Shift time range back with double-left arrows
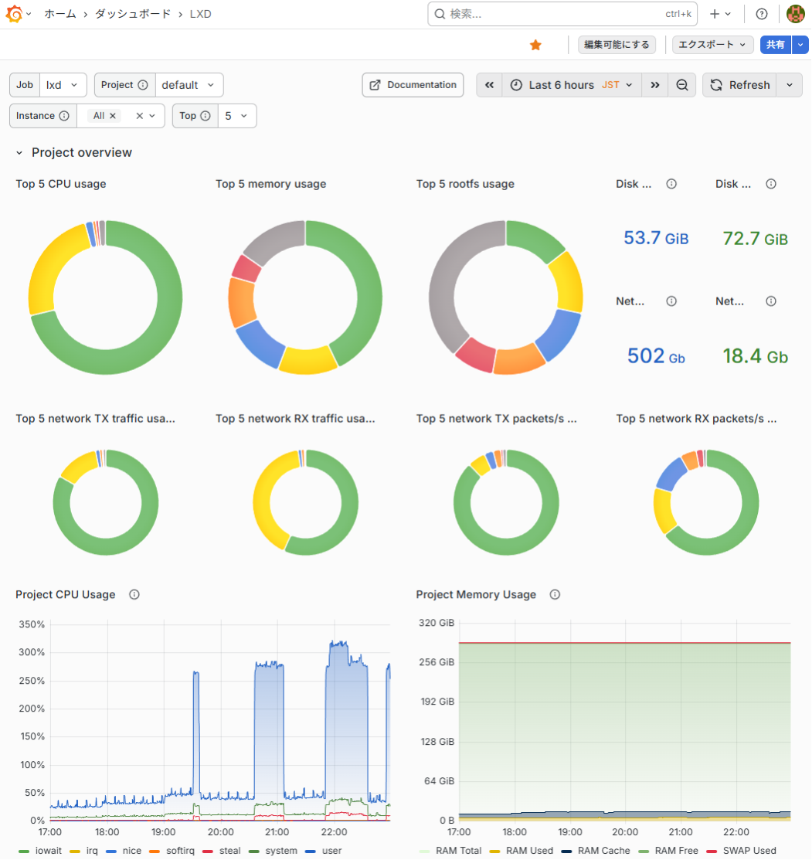The height and width of the screenshot is (860, 812). coord(489,85)
